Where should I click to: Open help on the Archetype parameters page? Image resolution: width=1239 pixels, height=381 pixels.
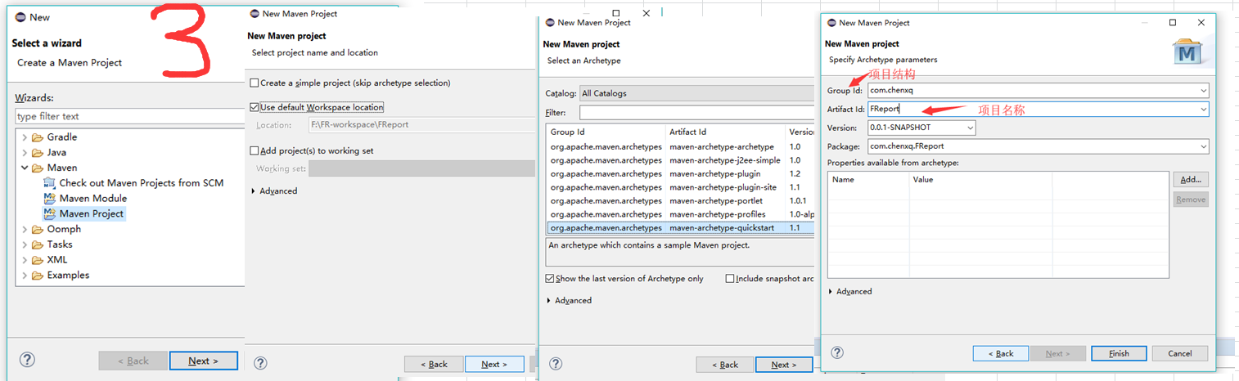[x=837, y=352]
